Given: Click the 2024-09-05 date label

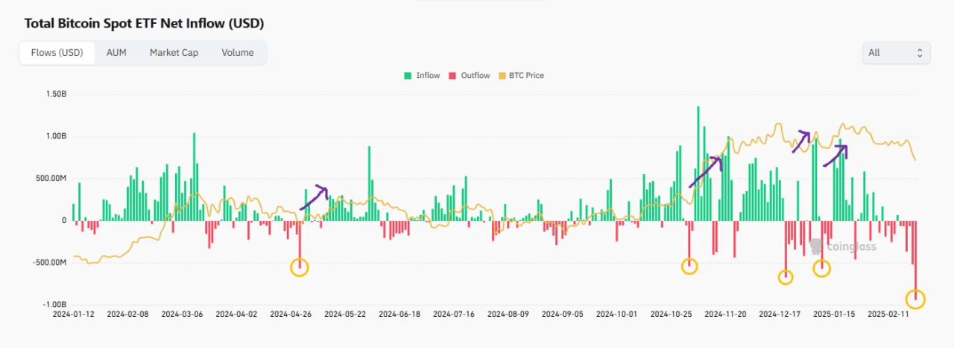Looking at the screenshot, I should pyautogui.click(x=563, y=315).
